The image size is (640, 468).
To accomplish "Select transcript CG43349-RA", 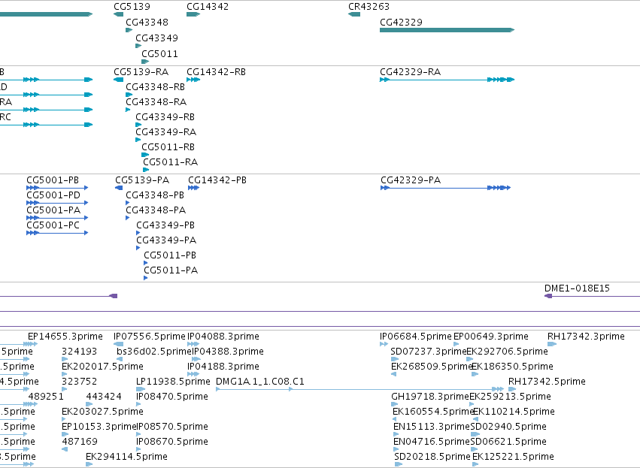I will tap(165, 132).
